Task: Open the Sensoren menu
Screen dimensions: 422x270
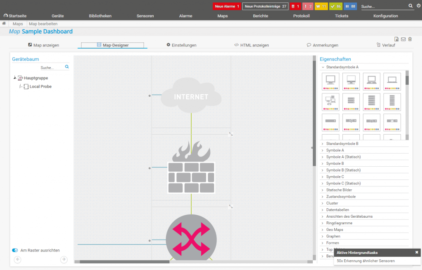Action: 145,16
